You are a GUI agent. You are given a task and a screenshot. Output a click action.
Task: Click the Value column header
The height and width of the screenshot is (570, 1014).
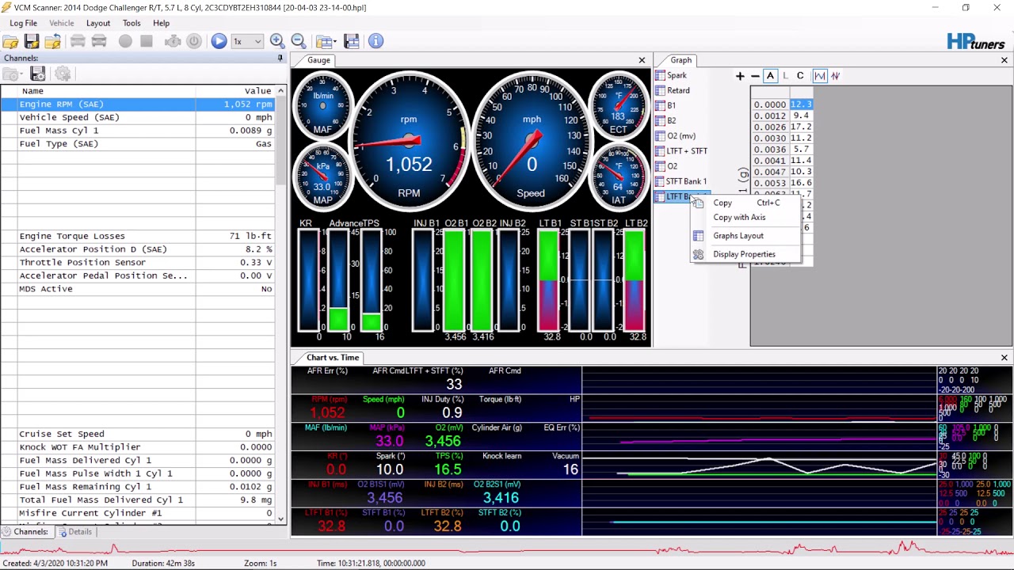(x=236, y=91)
